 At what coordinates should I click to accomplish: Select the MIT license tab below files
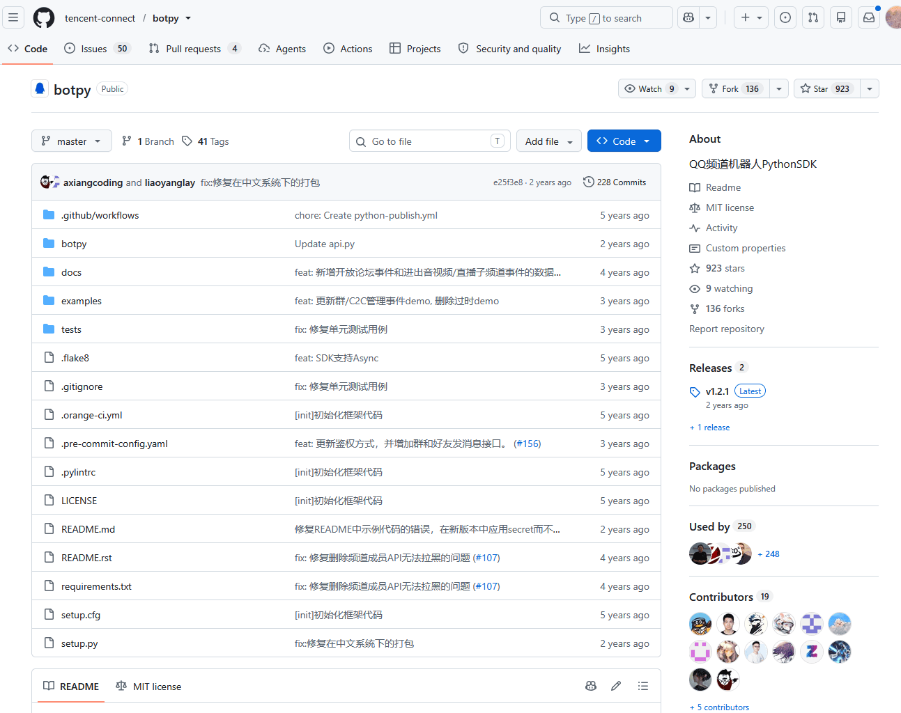pyautogui.click(x=148, y=686)
